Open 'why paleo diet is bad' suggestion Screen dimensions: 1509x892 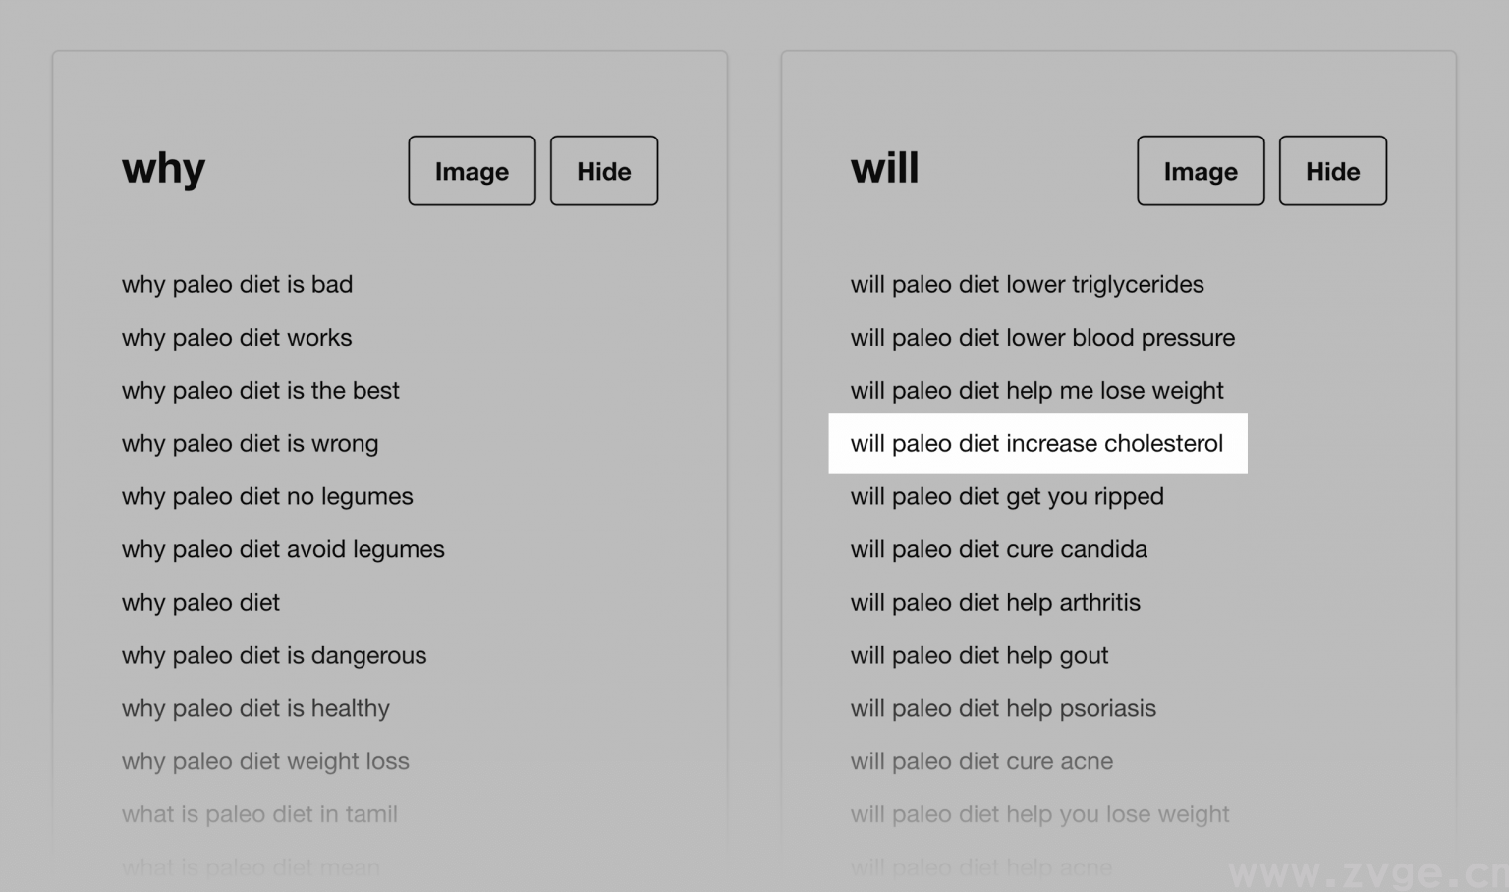[237, 285]
